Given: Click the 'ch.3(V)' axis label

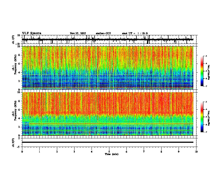Looking at the screenshot, I should [13, 142].
